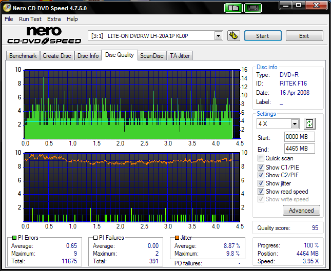
Task: Click the Quality score value 95
Action: (x=315, y=228)
